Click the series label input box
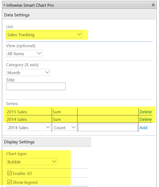This screenshot has width=159, height=187. pyautogui.click(x=108, y=127)
